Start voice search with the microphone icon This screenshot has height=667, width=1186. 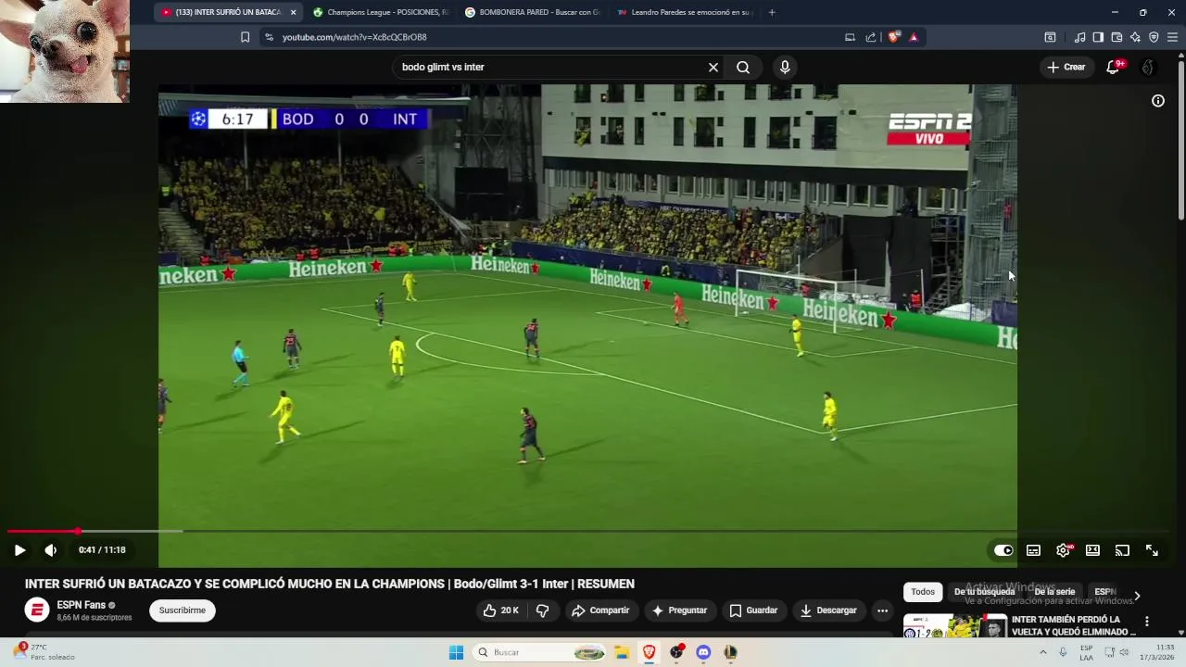(x=785, y=67)
